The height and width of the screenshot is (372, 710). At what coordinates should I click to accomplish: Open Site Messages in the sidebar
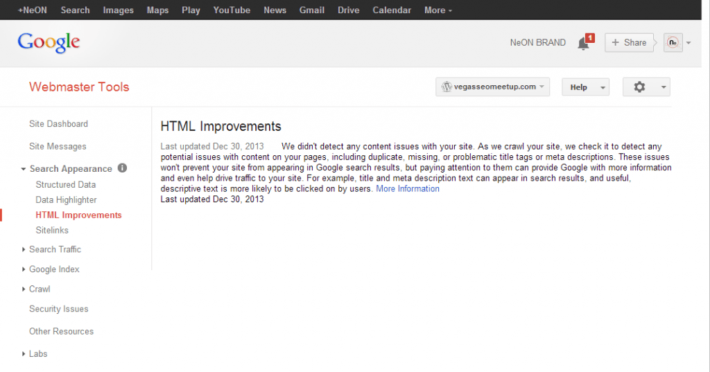coord(58,147)
